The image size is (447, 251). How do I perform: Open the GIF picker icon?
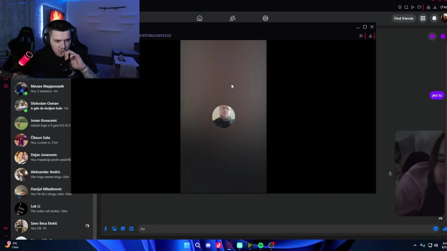click(131, 229)
